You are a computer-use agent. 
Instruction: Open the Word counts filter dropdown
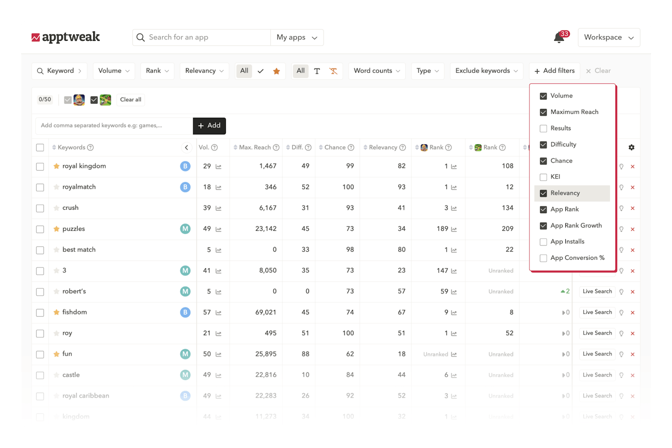tap(376, 71)
